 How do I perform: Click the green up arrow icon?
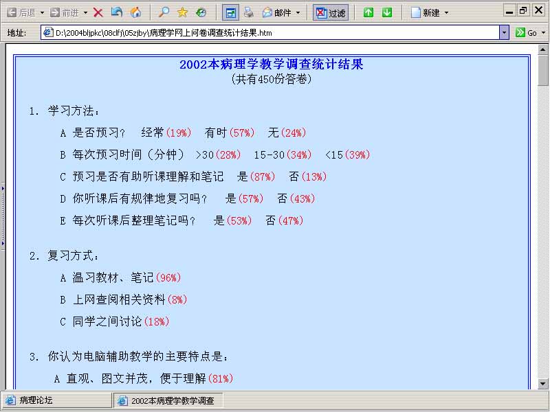click(x=368, y=12)
